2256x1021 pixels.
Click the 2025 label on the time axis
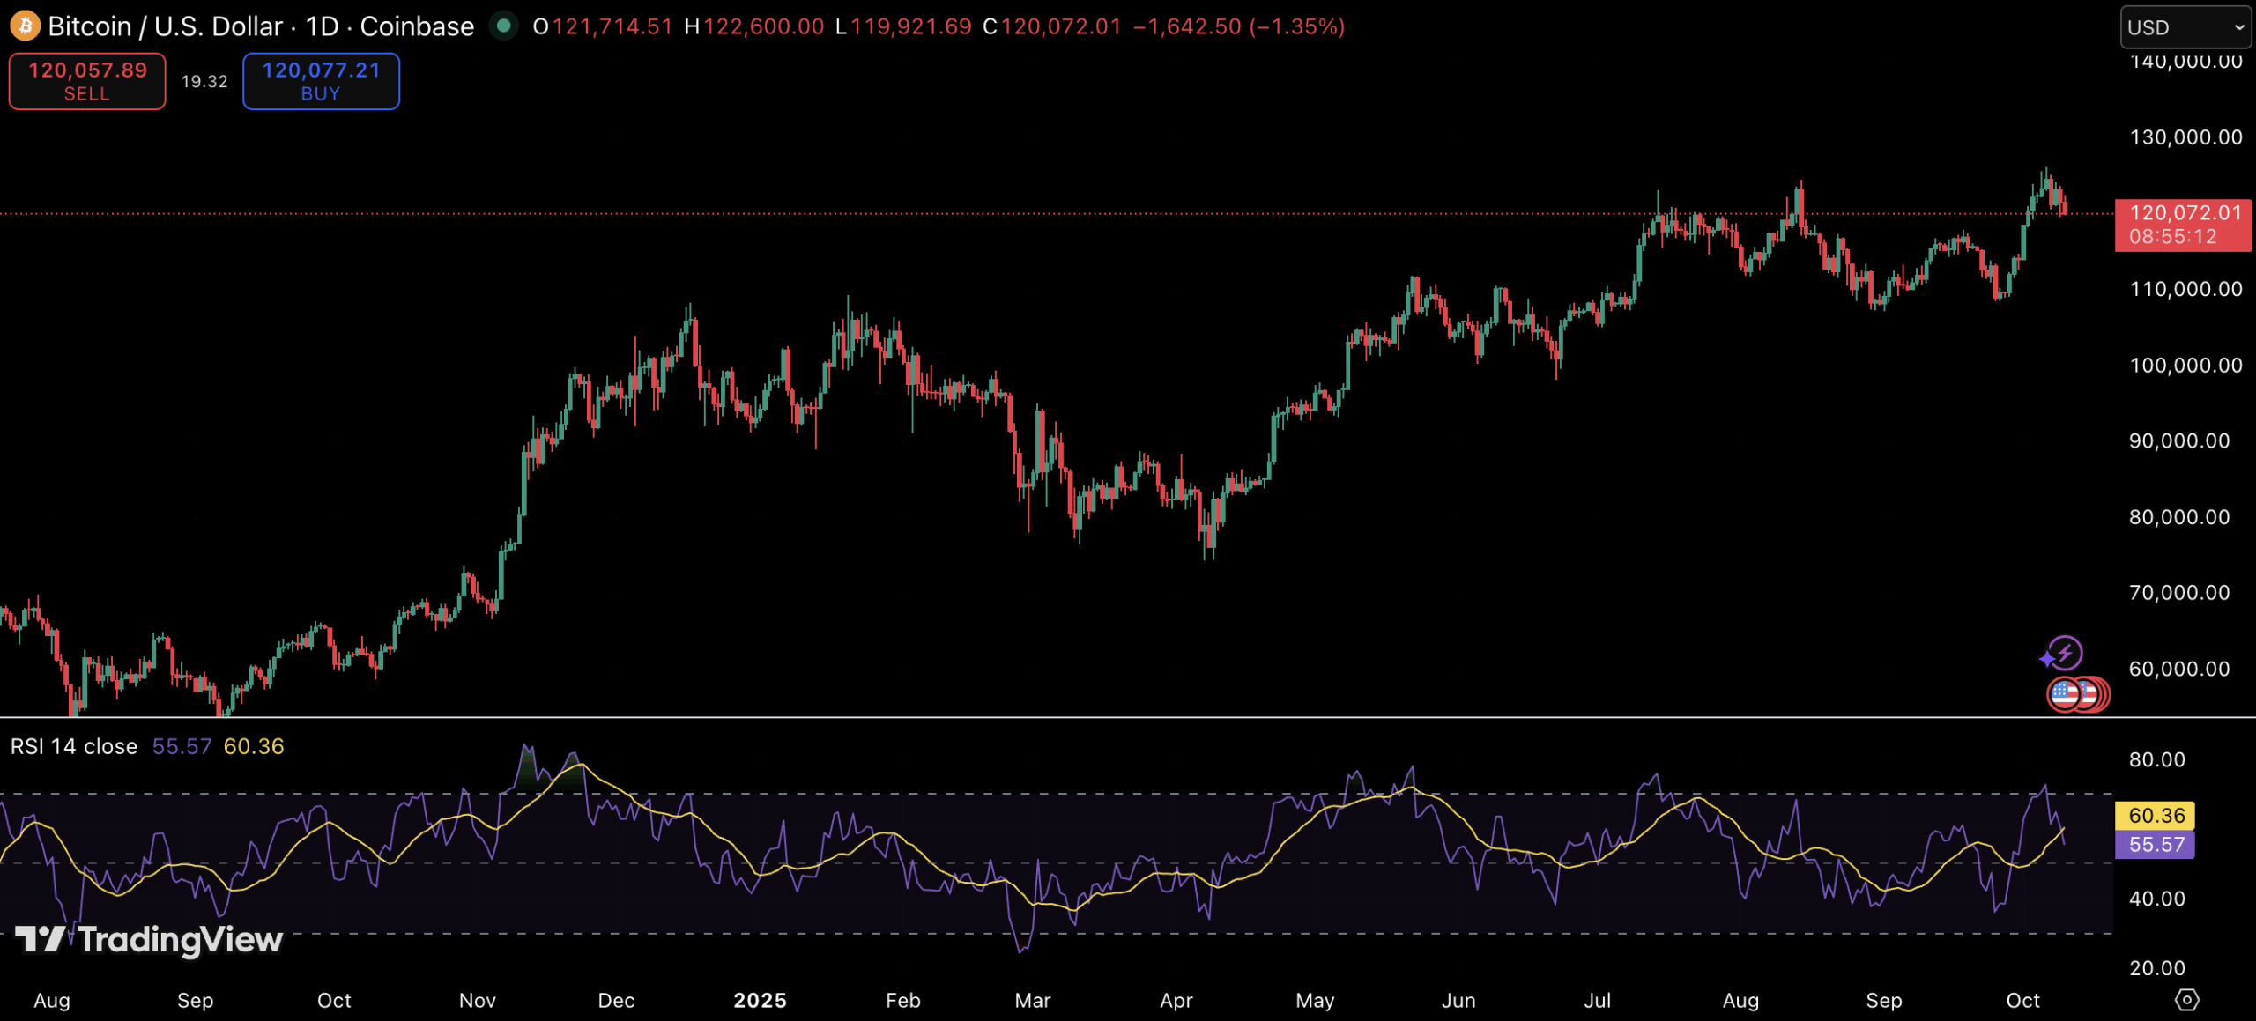click(x=760, y=1001)
